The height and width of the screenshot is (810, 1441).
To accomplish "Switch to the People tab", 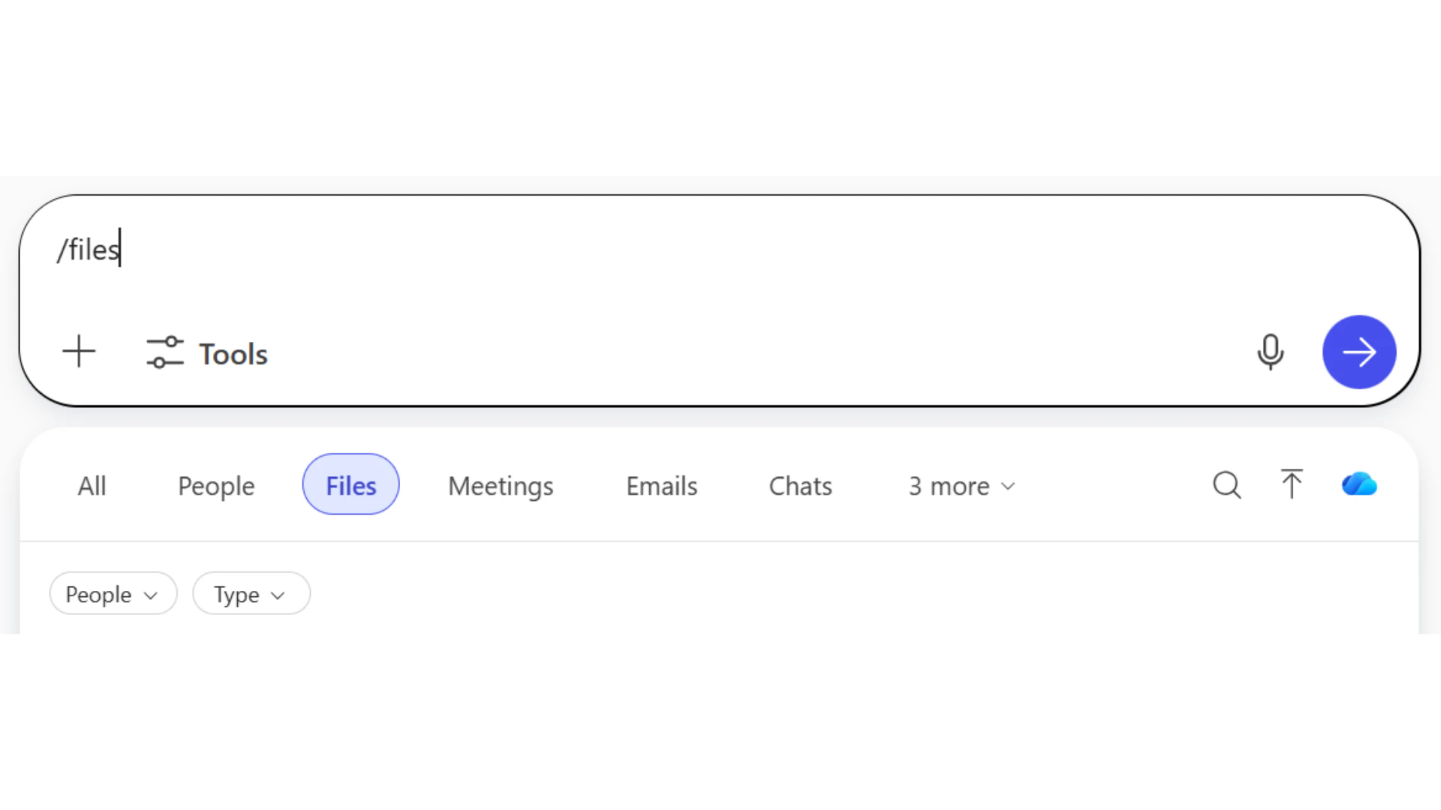I will point(215,486).
